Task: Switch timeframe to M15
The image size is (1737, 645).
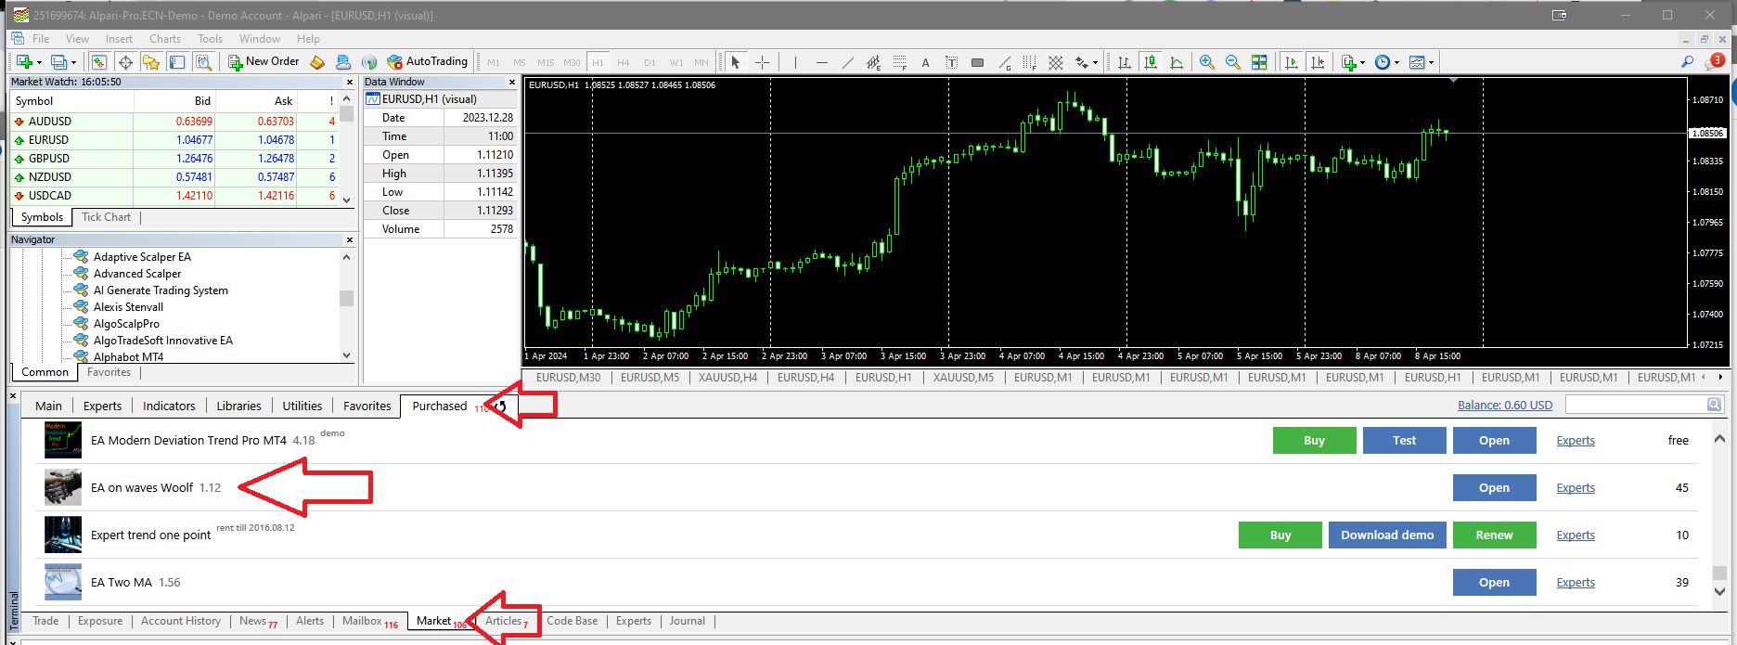Action: [546, 62]
